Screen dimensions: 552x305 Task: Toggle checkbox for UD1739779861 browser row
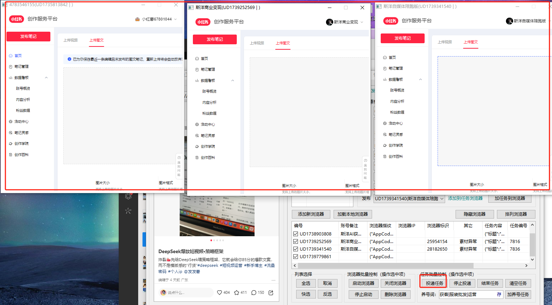tap(295, 257)
